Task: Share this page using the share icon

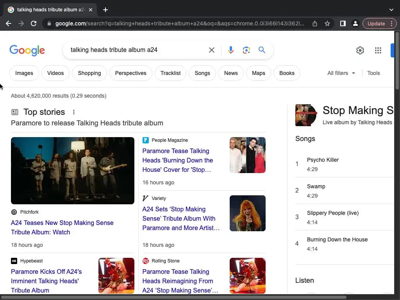Action: click(x=315, y=23)
